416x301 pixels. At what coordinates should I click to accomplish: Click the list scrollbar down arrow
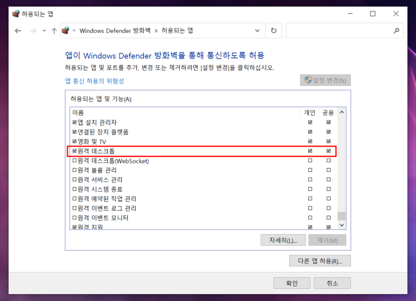[x=342, y=225]
